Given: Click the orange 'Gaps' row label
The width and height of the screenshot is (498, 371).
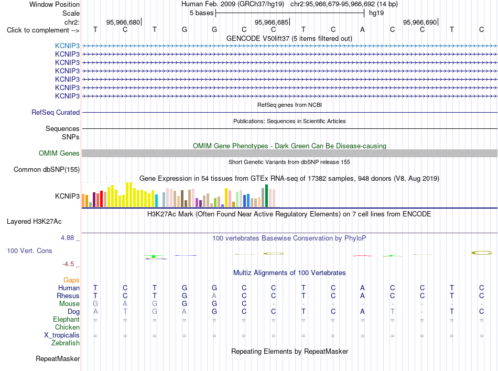Looking at the screenshot, I should [x=71, y=280].
